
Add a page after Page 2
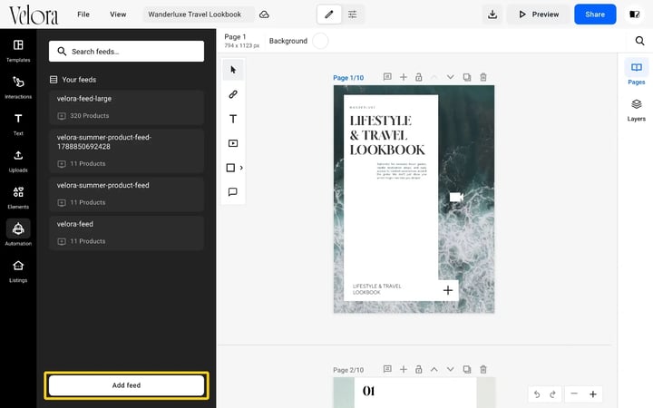coord(403,369)
